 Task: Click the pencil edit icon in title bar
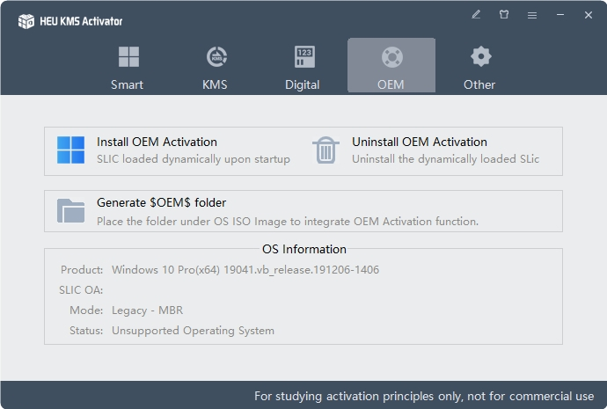[x=476, y=15]
